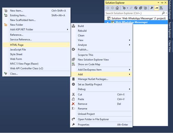Click the Home icon in Solution Explorer
This screenshot has width=173, height=133.
point(117,8)
